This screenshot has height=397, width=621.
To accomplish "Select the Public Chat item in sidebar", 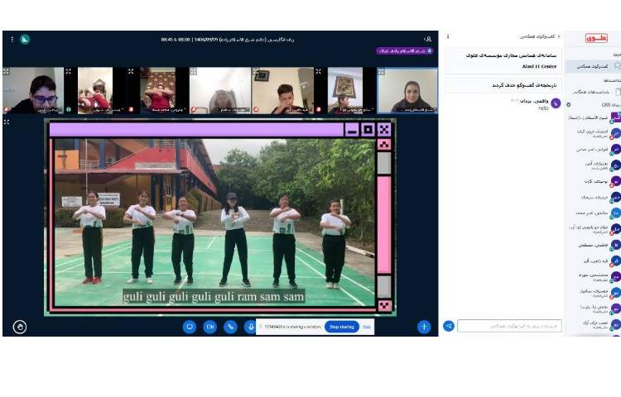I will 593,65.
